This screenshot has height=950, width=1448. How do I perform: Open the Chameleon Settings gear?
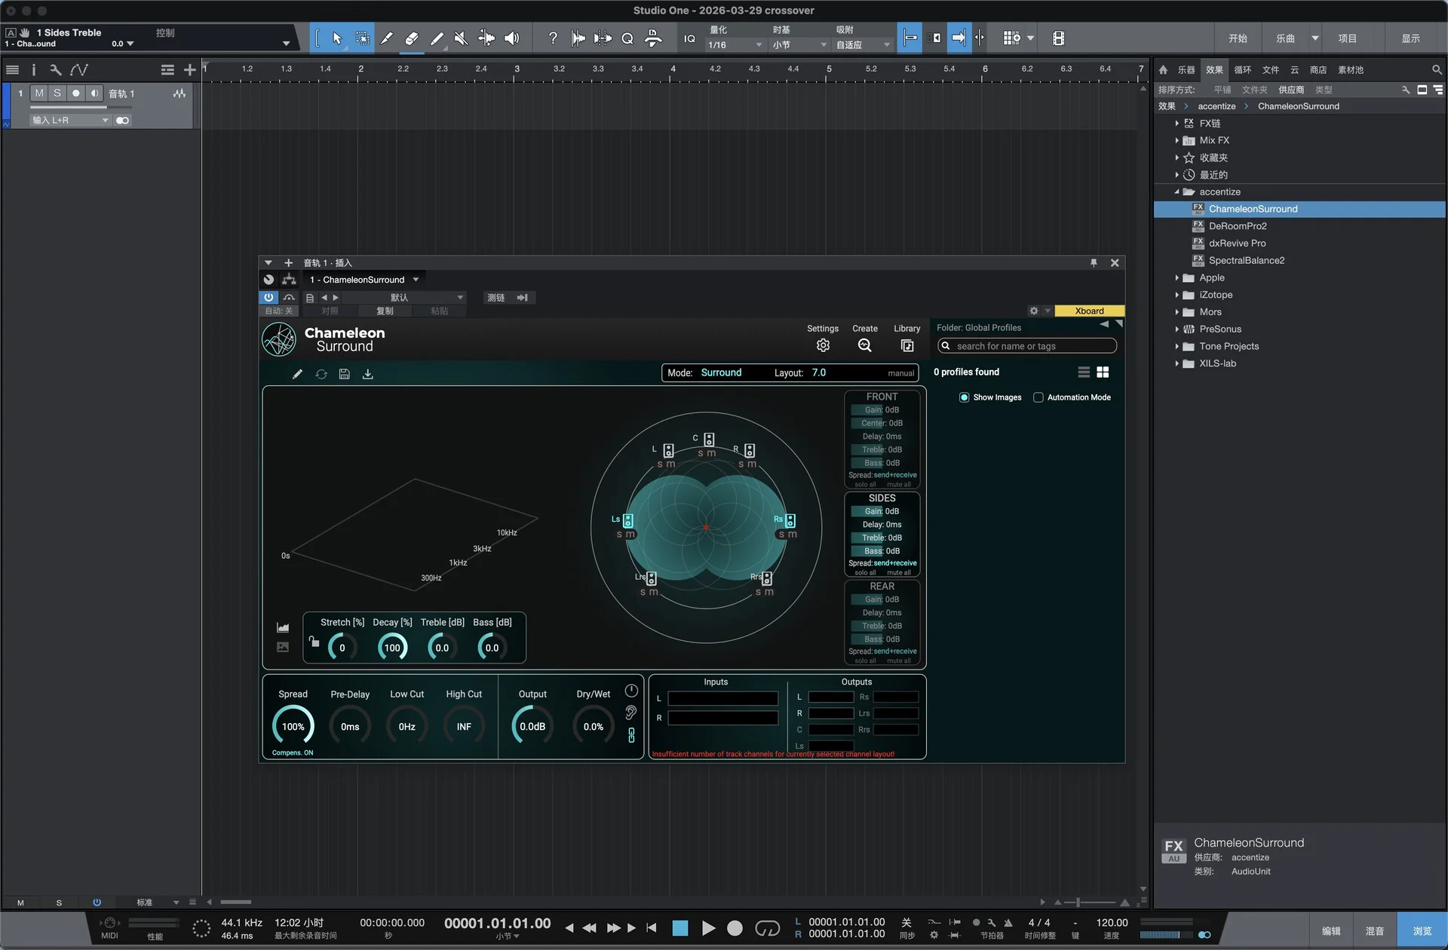823,345
